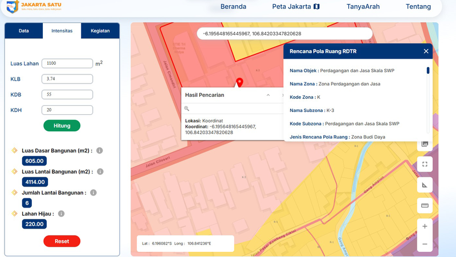Zoom out the map with minus button
Viewport: 456px width, 257px height.
tap(425, 244)
